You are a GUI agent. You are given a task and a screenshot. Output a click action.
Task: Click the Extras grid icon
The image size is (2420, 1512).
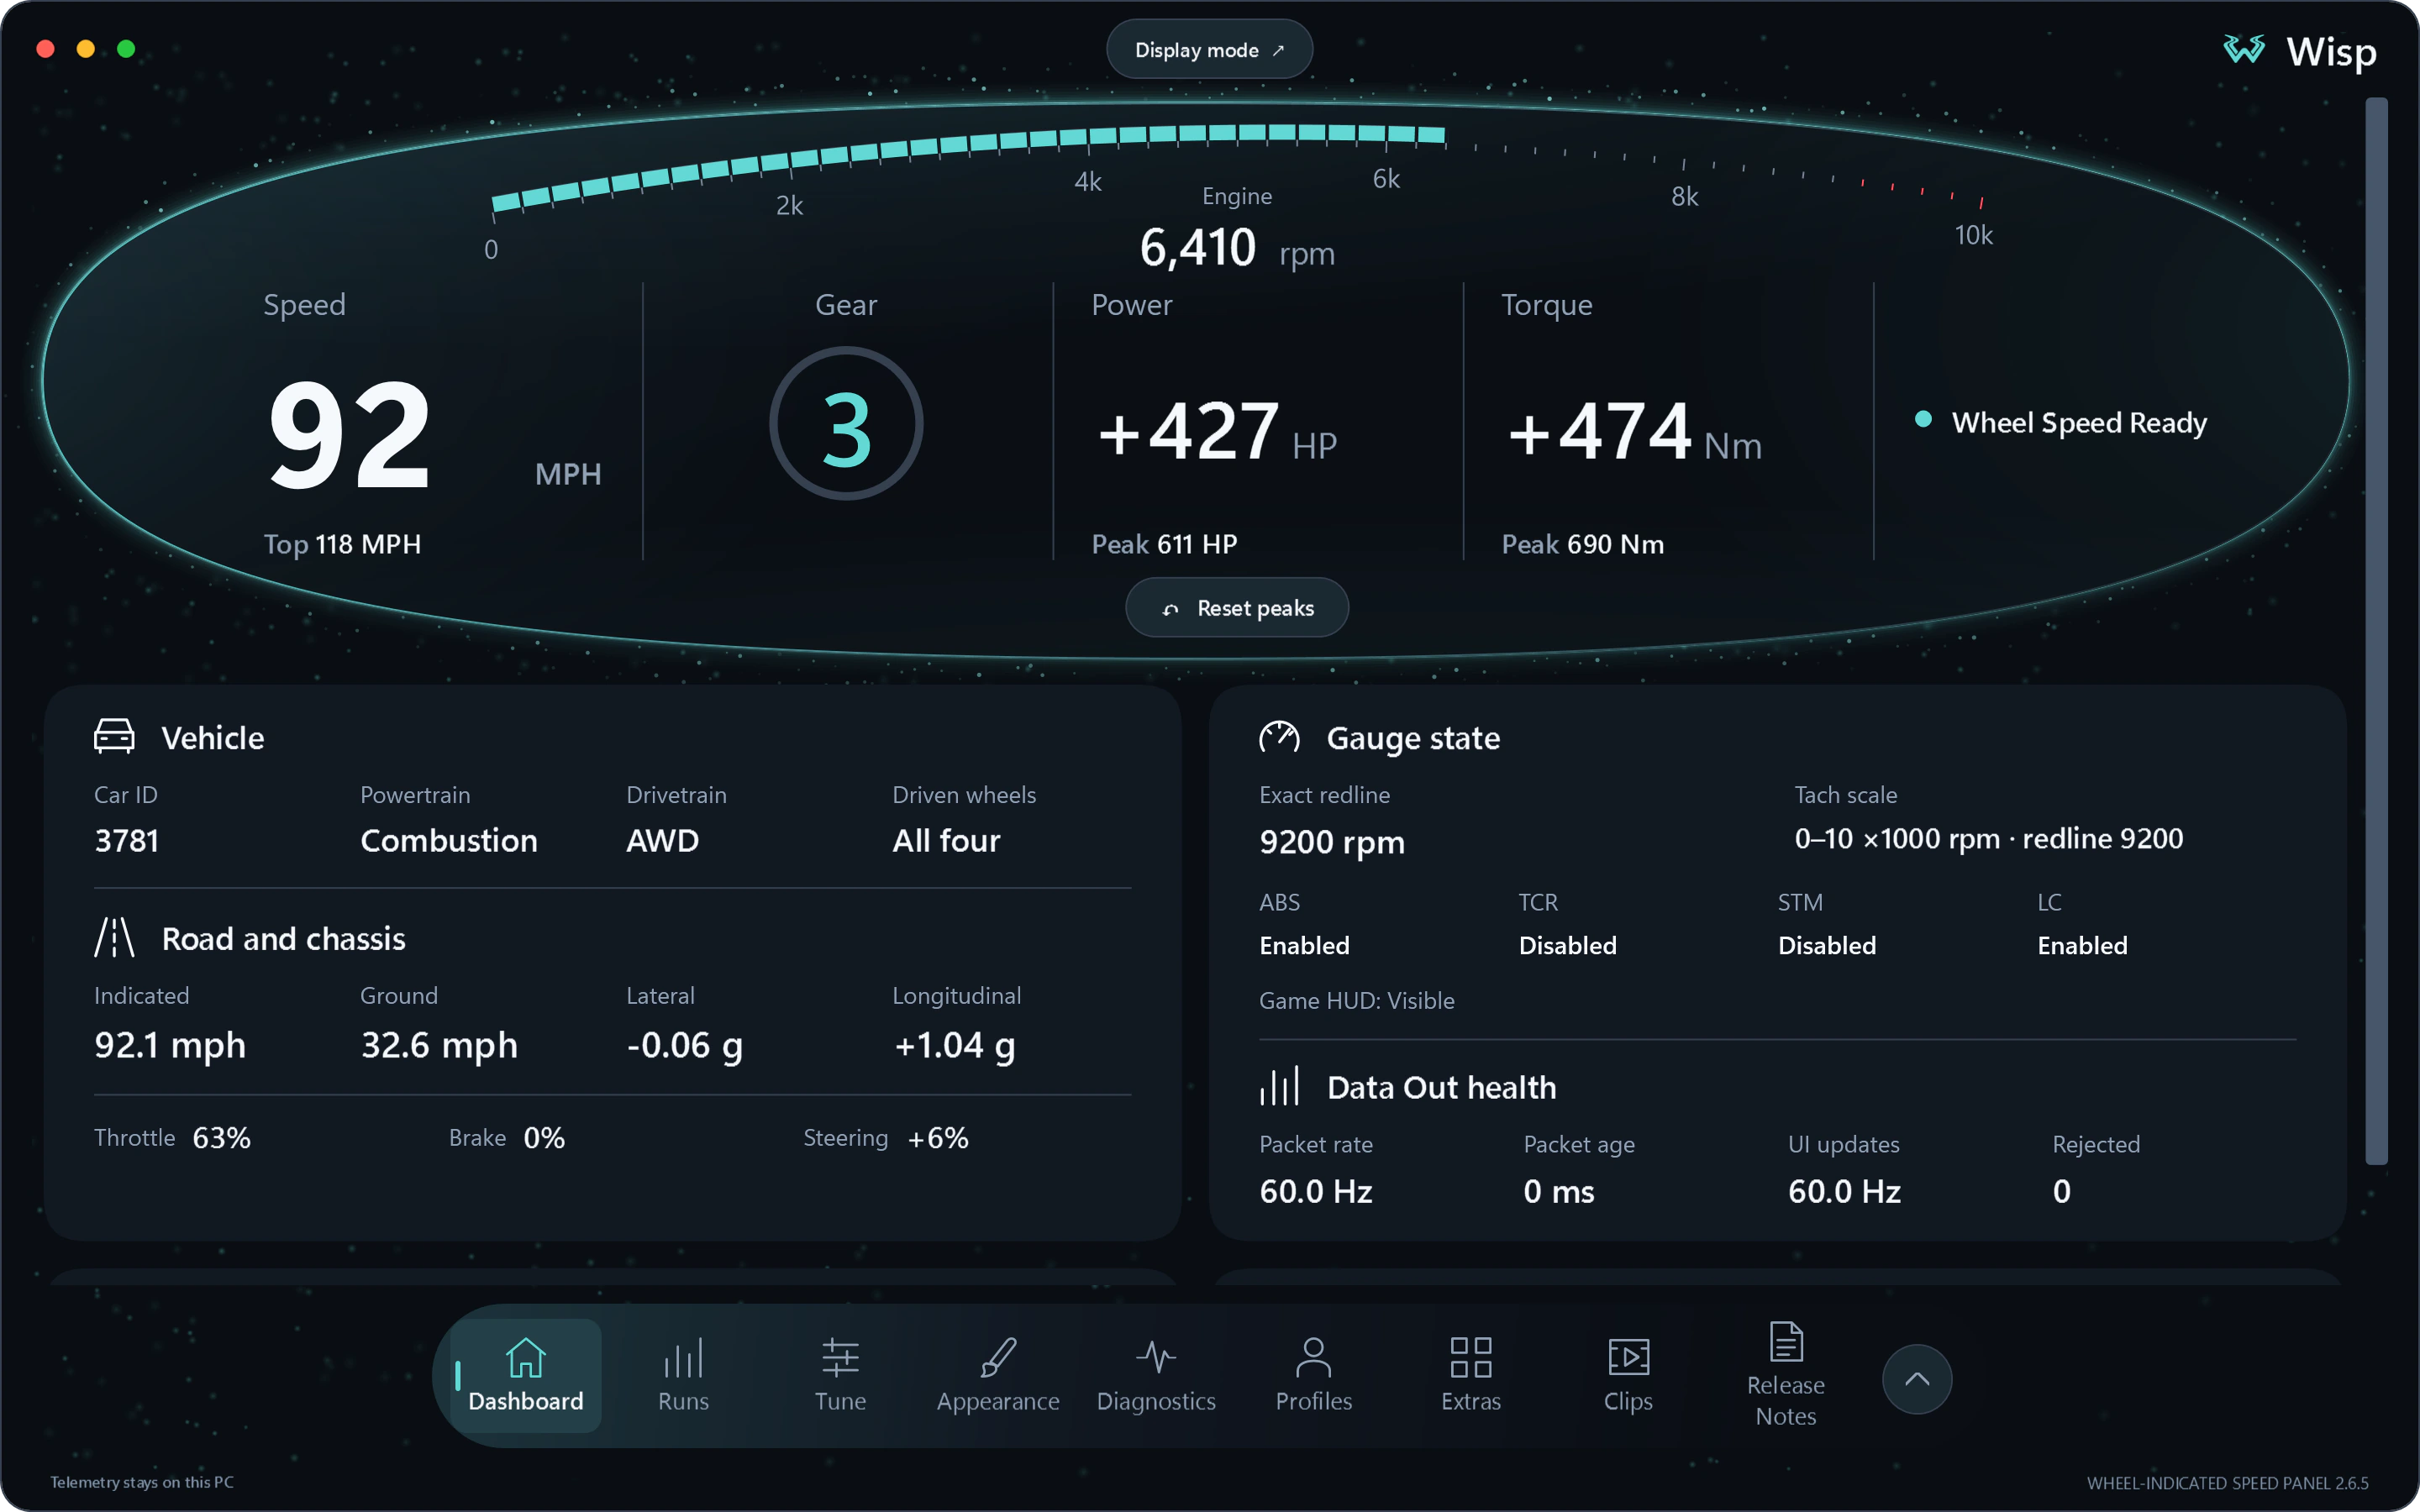coord(1471,1357)
